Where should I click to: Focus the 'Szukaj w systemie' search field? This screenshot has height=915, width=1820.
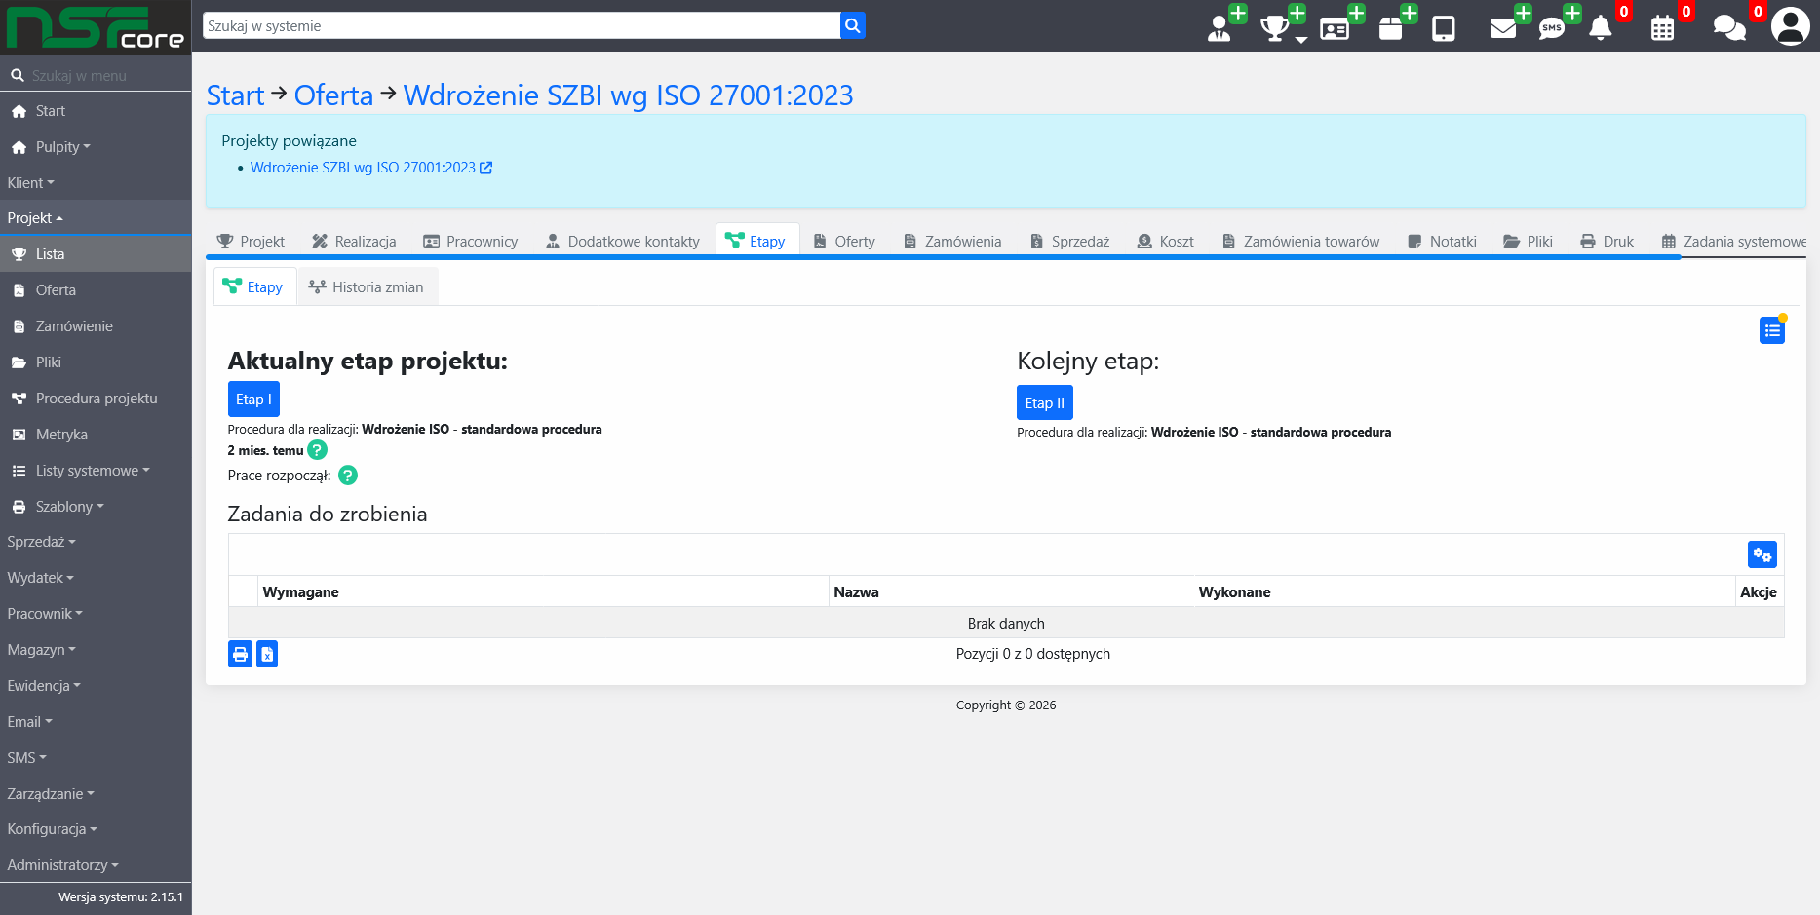coord(522,25)
